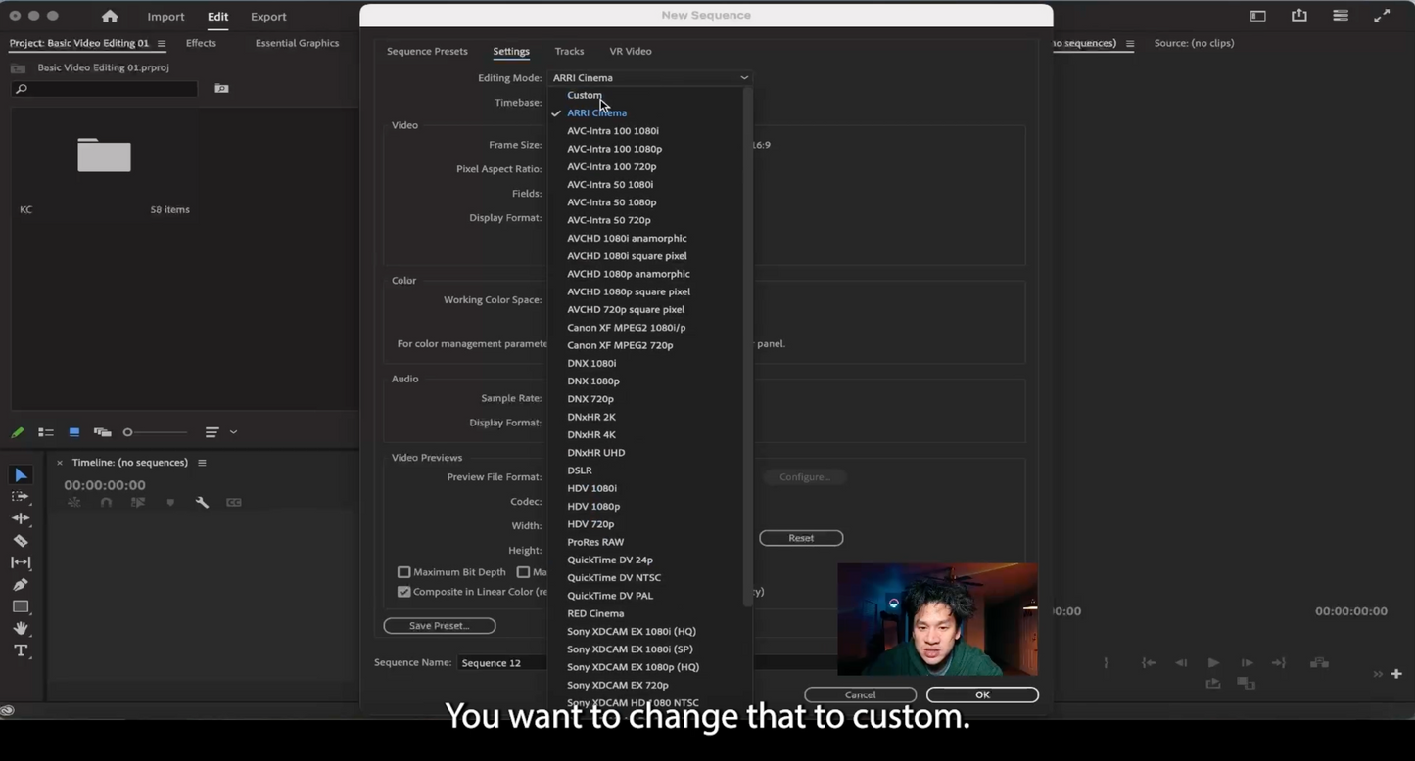Select the Type tool
Image resolution: width=1415 pixels, height=761 pixels.
pyautogui.click(x=21, y=651)
